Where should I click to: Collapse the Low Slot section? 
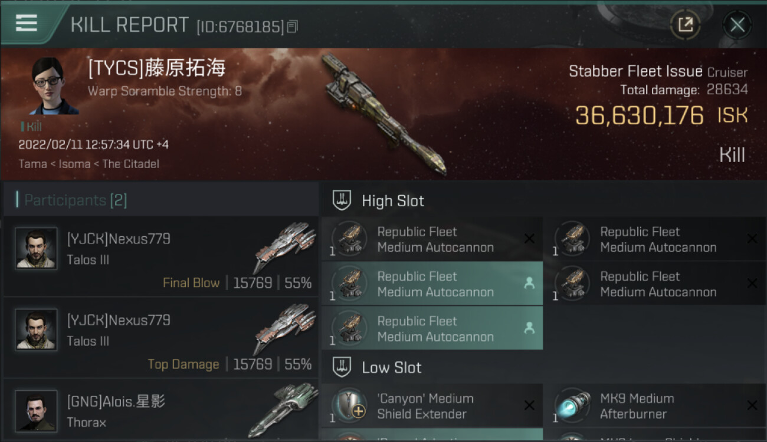pos(343,367)
